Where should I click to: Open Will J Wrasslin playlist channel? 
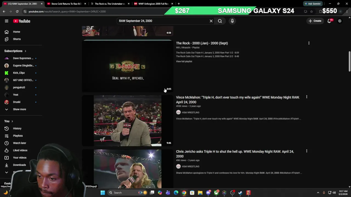pos(183,48)
